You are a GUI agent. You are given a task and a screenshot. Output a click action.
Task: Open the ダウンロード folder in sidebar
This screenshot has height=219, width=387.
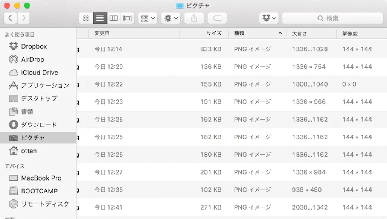coord(39,125)
